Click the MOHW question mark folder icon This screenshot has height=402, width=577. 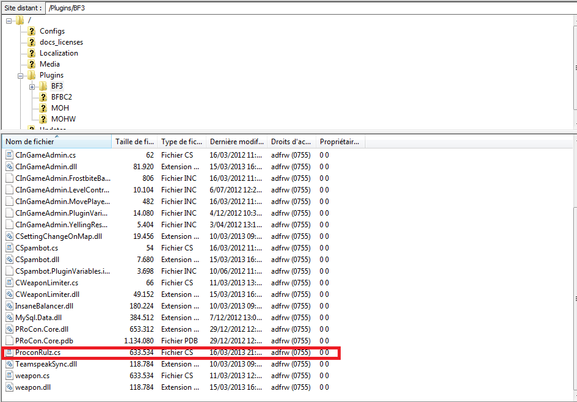43,119
